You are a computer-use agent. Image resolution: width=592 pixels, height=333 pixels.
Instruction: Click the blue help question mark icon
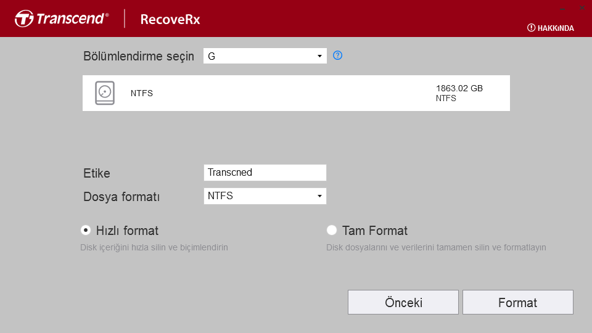coord(337,55)
